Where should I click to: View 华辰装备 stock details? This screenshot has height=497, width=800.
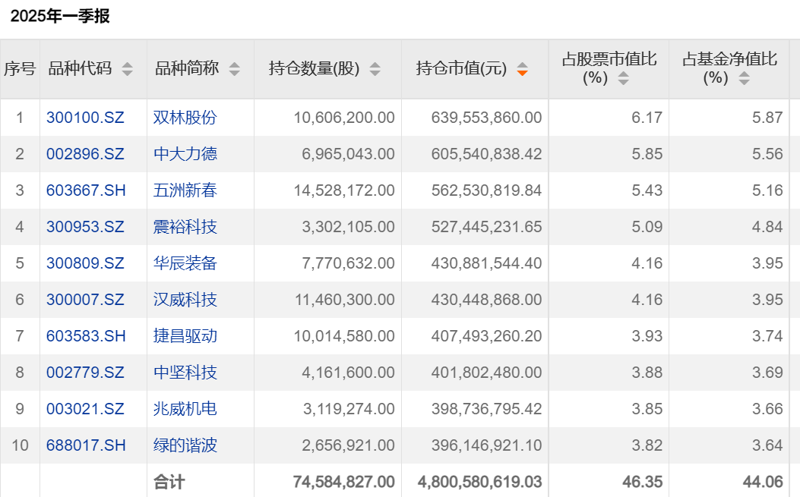[x=185, y=263]
